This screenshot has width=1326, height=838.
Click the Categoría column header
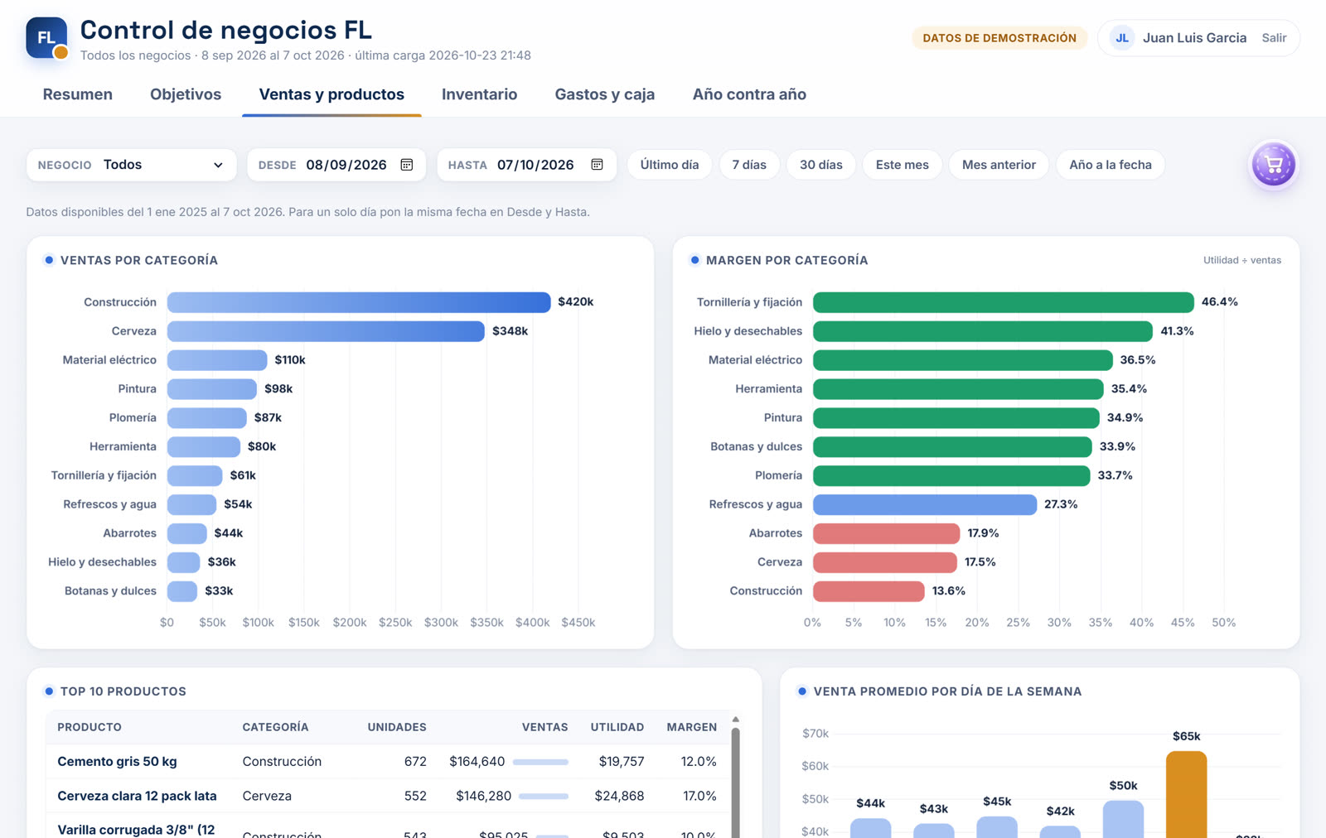[x=275, y=727]
